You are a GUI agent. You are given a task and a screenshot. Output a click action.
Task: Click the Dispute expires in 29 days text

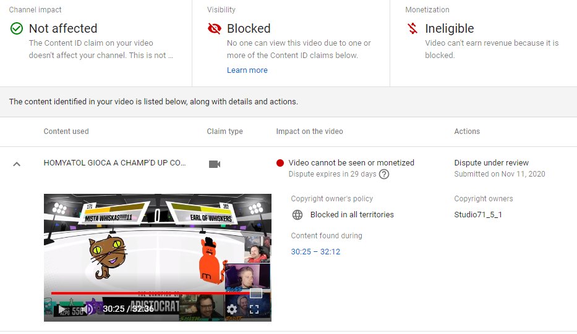[332, 174]
